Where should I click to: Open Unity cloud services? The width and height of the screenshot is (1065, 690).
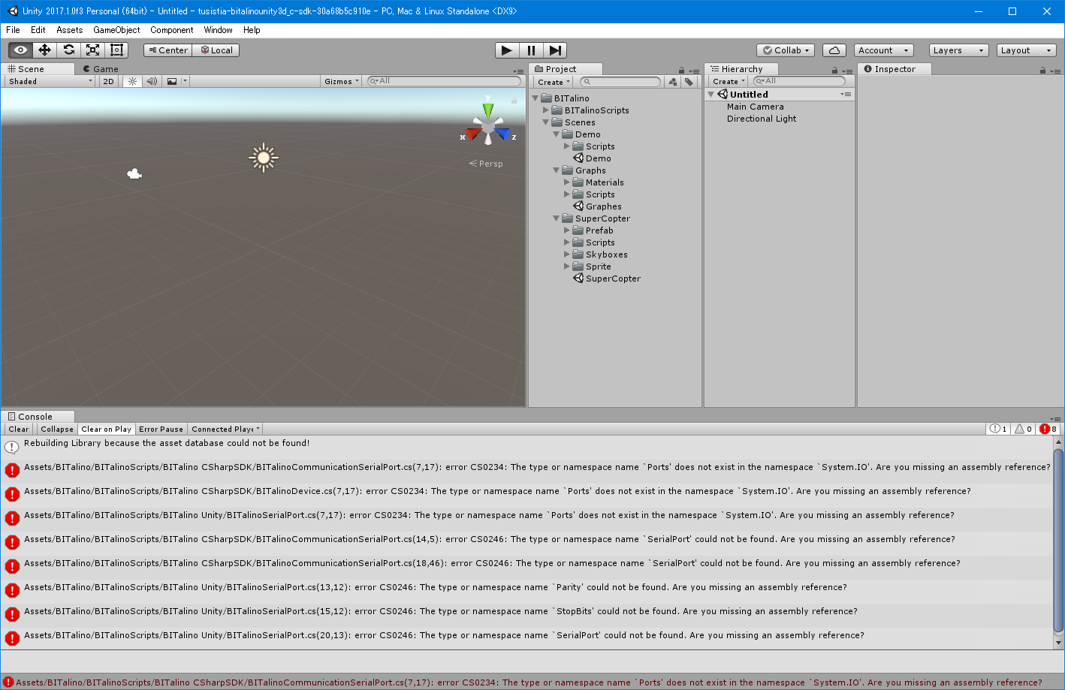pos(834,50)
